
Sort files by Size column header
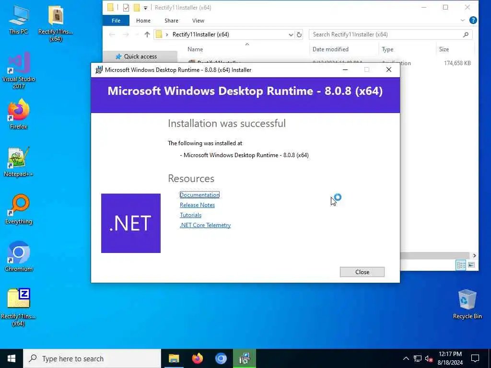(444, 49)
